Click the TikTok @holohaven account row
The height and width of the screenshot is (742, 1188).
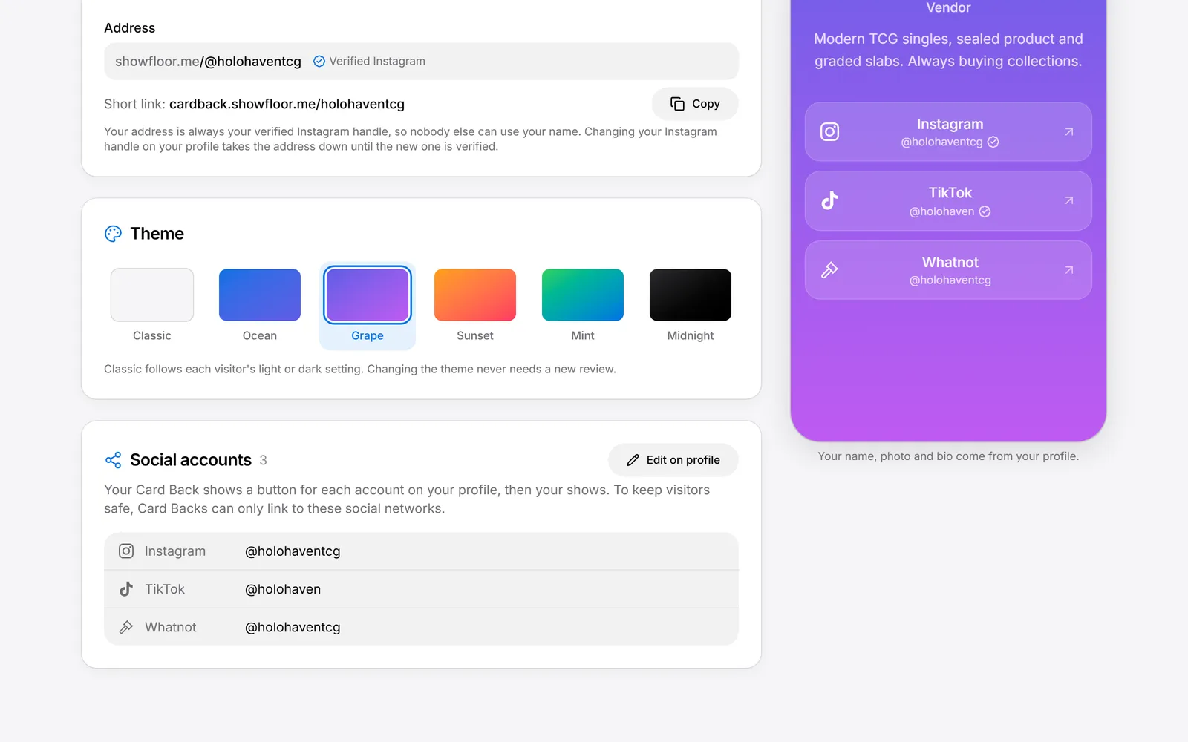pos(421,589)
